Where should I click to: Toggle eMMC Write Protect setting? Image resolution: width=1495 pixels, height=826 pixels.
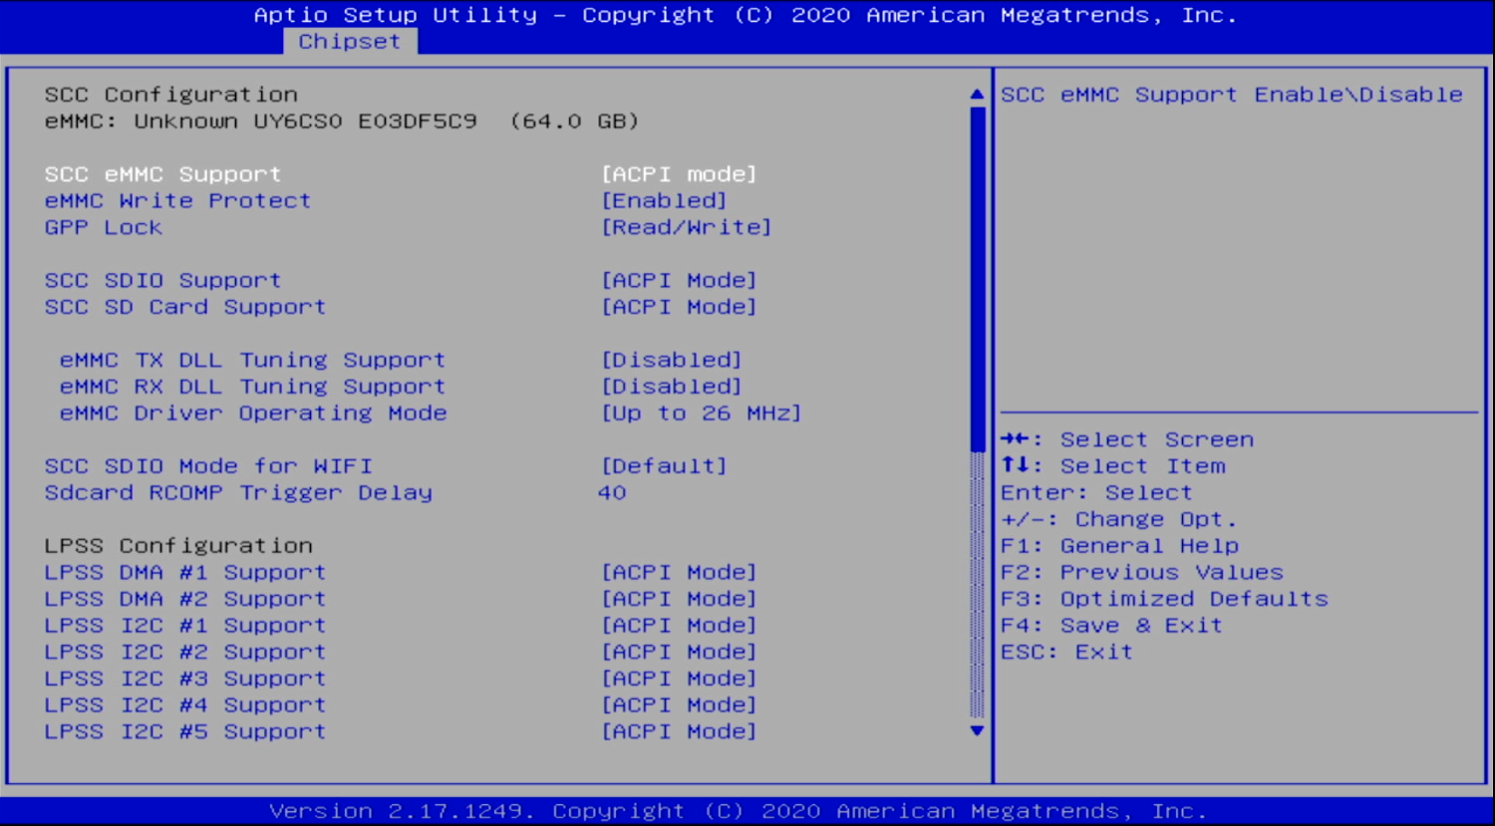click(x=664, y=200)
